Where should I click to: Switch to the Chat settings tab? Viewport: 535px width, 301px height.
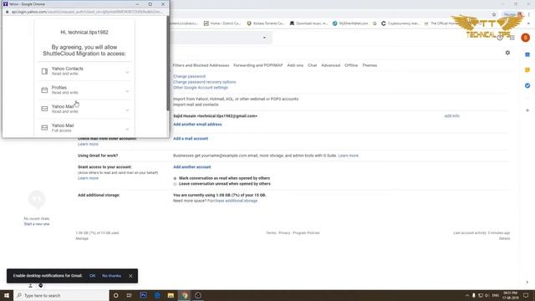click(312, 65)
